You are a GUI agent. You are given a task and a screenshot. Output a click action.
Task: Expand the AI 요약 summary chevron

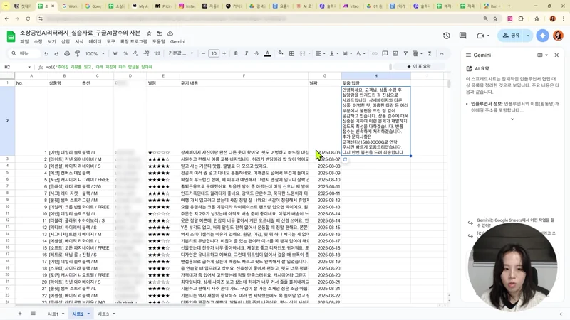pos(512,119)
